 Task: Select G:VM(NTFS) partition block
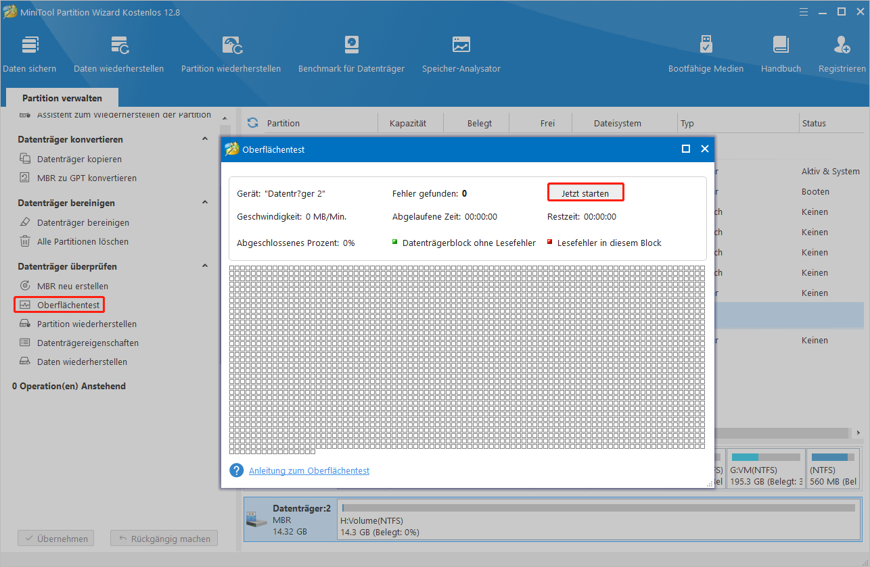point(766,468)
